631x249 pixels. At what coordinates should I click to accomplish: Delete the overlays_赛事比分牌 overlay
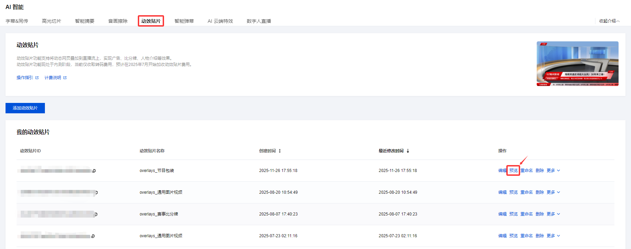click(539, 214)
